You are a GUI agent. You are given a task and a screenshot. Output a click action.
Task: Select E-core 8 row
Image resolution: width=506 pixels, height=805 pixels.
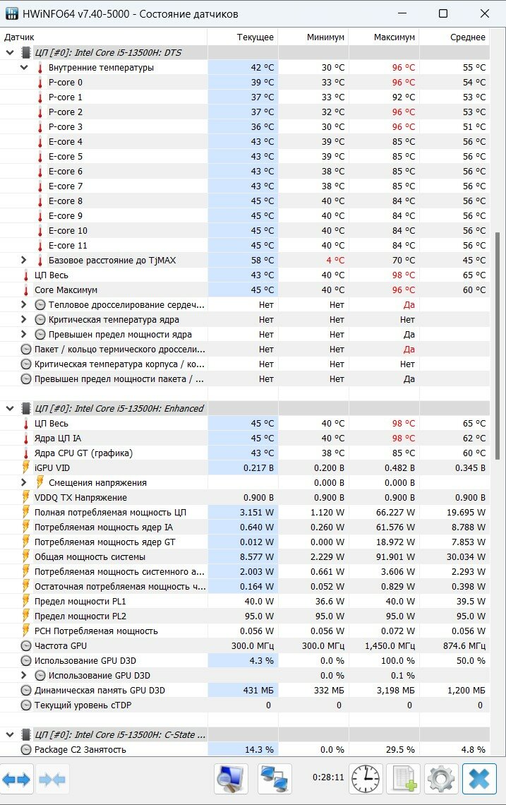tap(245, 201)
